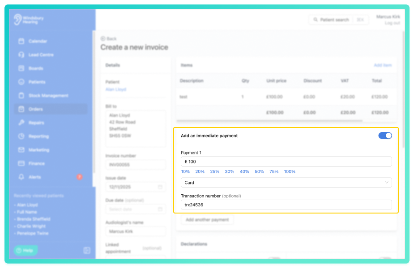Click the Invoice number field
The width and height of the screenshot is (414, 268).
136,165
